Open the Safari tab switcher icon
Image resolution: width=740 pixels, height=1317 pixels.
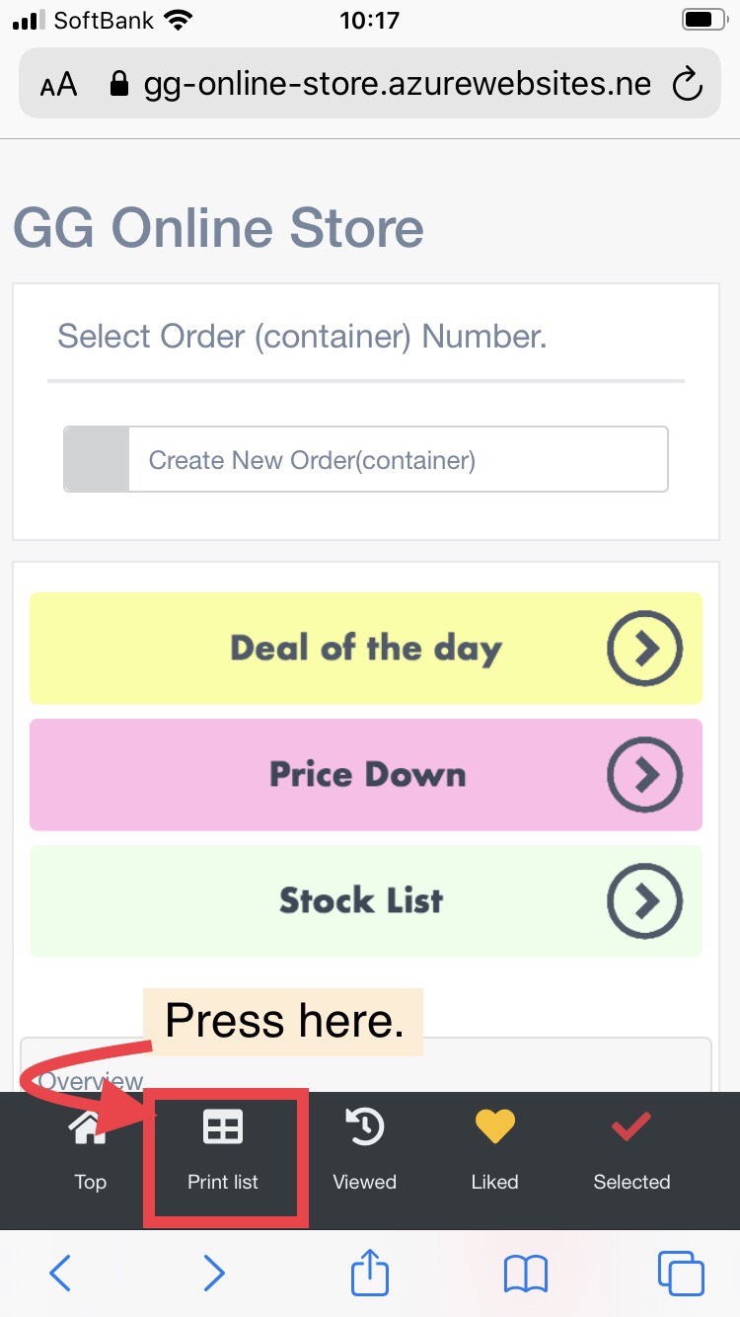(681, 1274)
